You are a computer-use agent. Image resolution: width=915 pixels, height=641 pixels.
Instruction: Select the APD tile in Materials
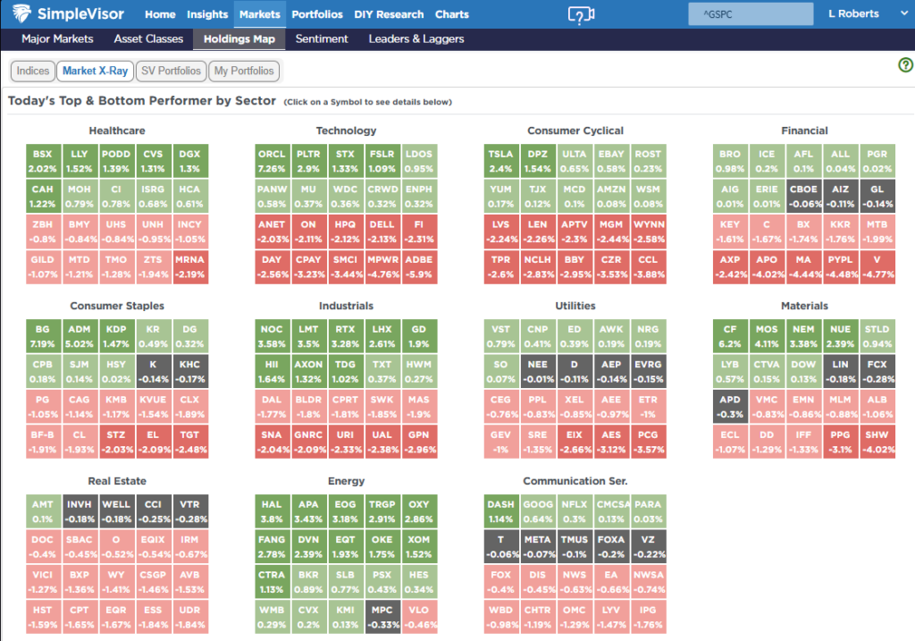pos(730,407)
